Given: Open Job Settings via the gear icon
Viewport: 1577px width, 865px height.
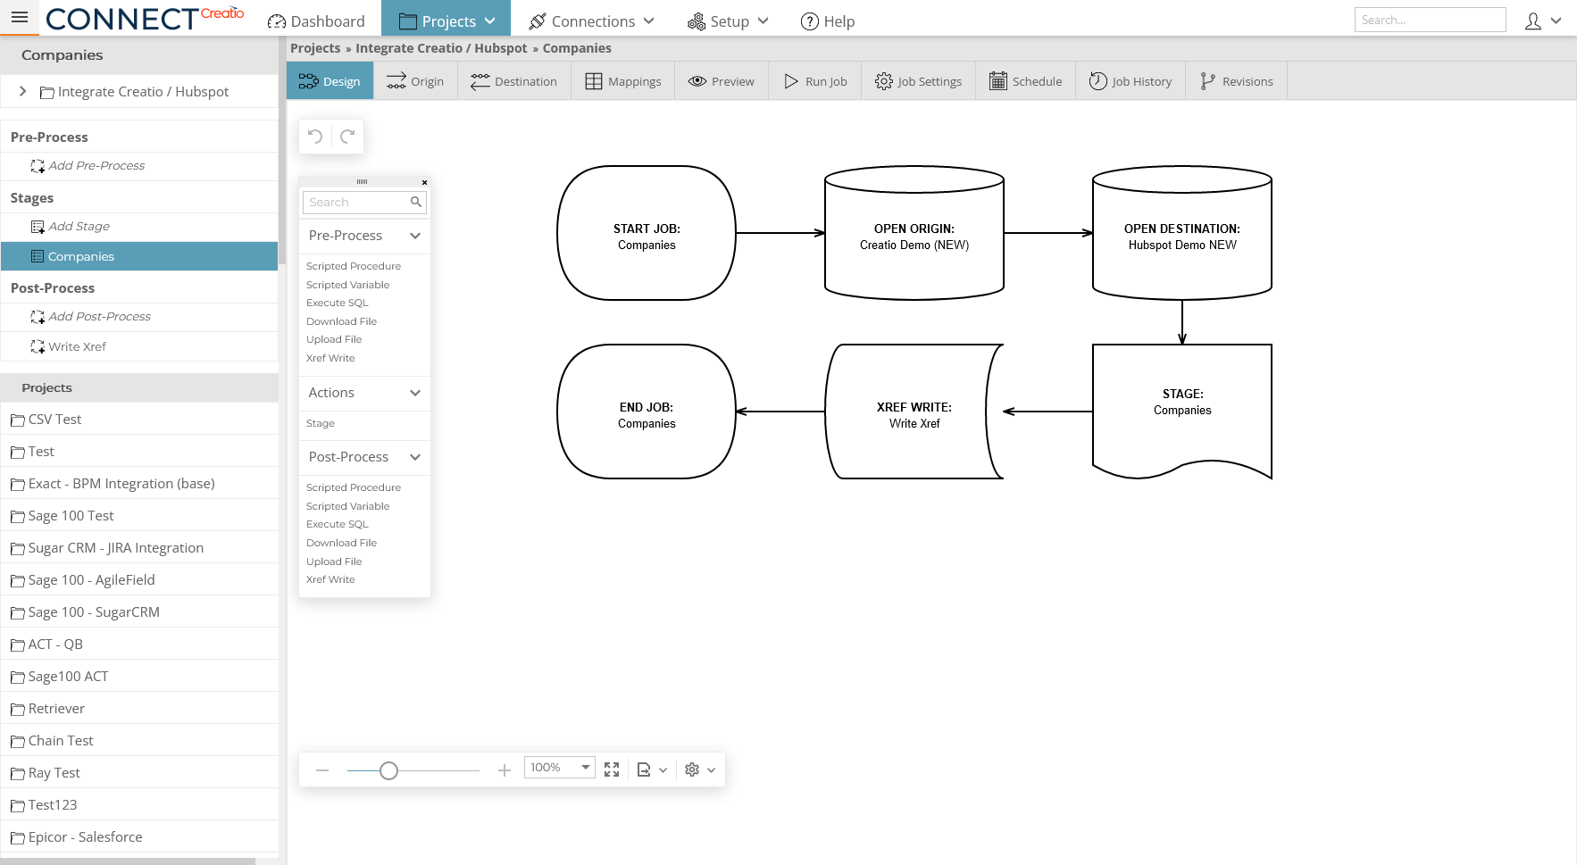Looking at the screenshot, I should [884, 80].
